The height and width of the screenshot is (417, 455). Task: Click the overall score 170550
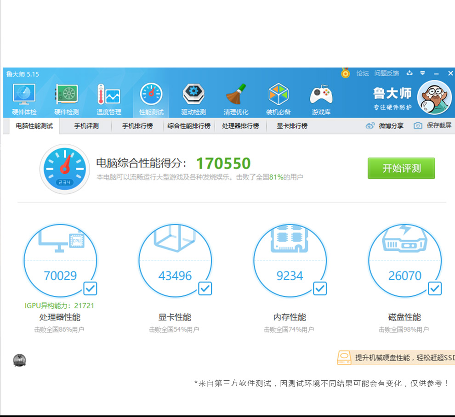(223, 163)
